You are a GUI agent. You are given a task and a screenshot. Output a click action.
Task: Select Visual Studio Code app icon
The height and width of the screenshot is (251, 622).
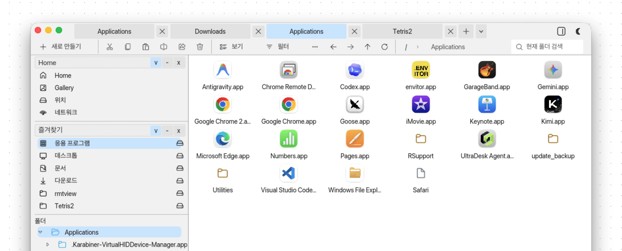pos(289,173)
